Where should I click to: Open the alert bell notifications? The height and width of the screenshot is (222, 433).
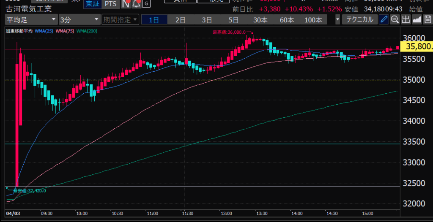pos(136,4)
